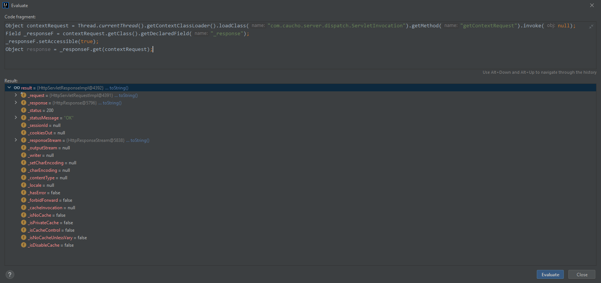Collapse the result root node
This screenshot has width=601, height=283.
coord(9,88)
